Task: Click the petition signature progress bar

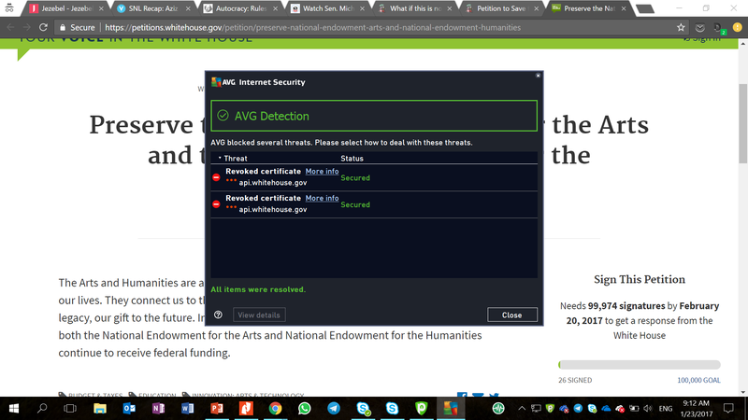Action: [x=640, y=365]
